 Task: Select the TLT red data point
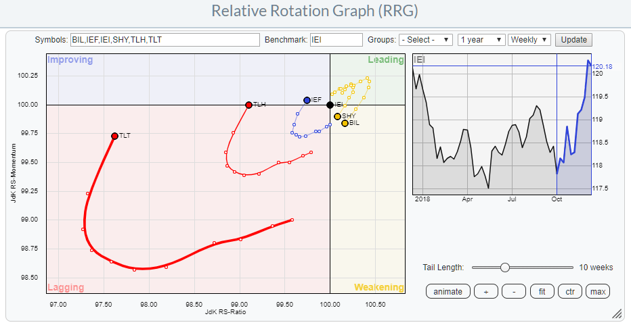[x=114, y=136]
